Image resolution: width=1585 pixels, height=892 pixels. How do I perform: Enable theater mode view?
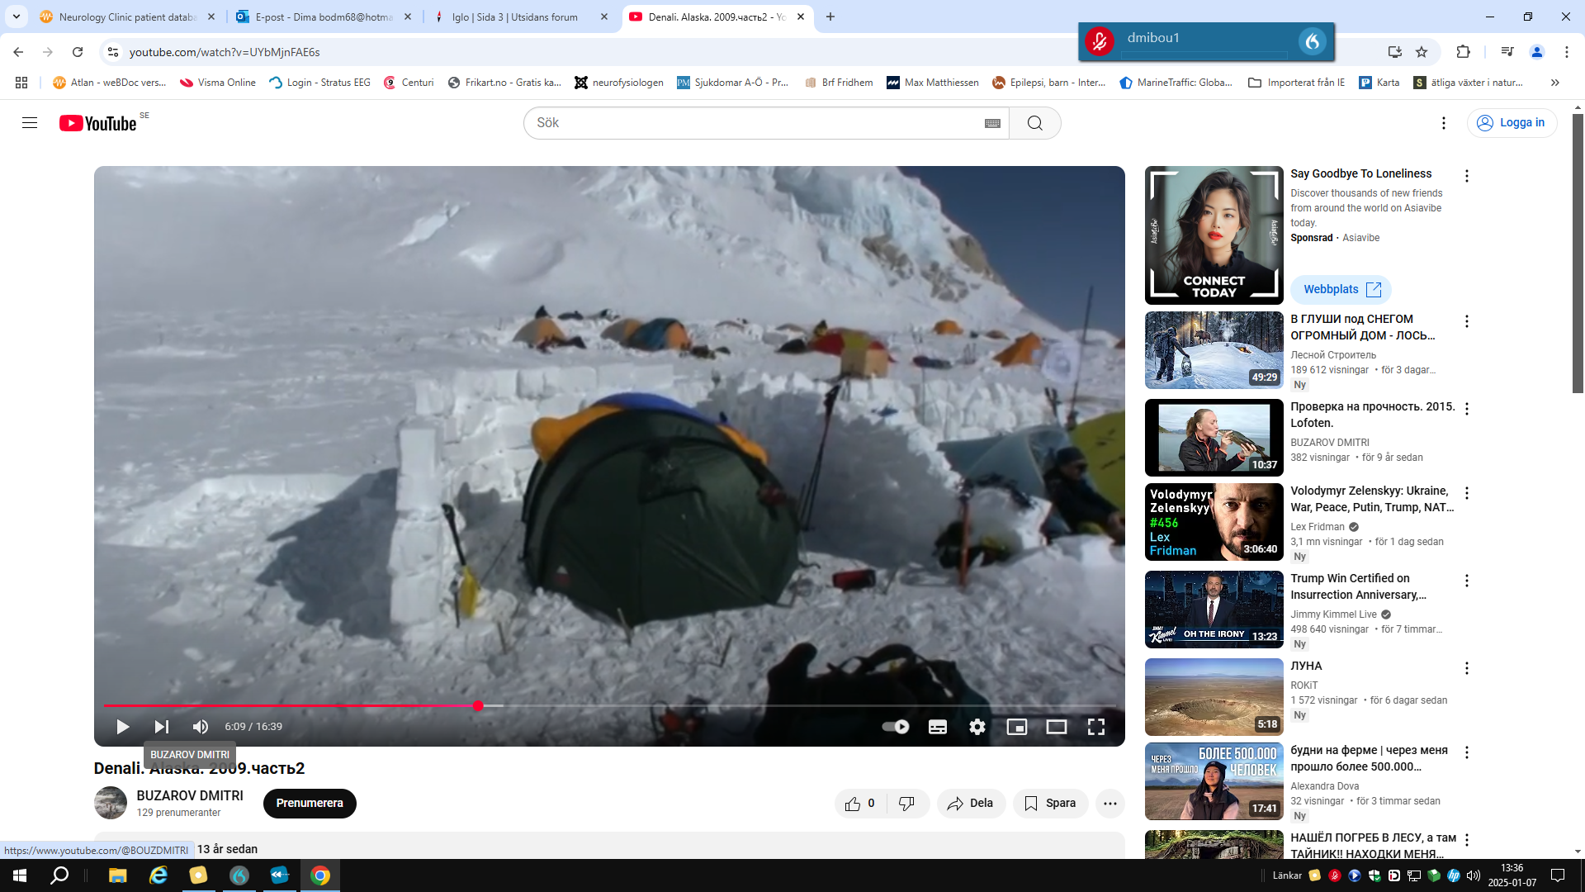1057,727
